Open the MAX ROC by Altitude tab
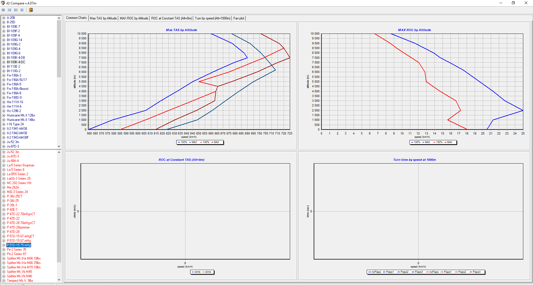The image size is (533, 285). [x=134, y=18]
